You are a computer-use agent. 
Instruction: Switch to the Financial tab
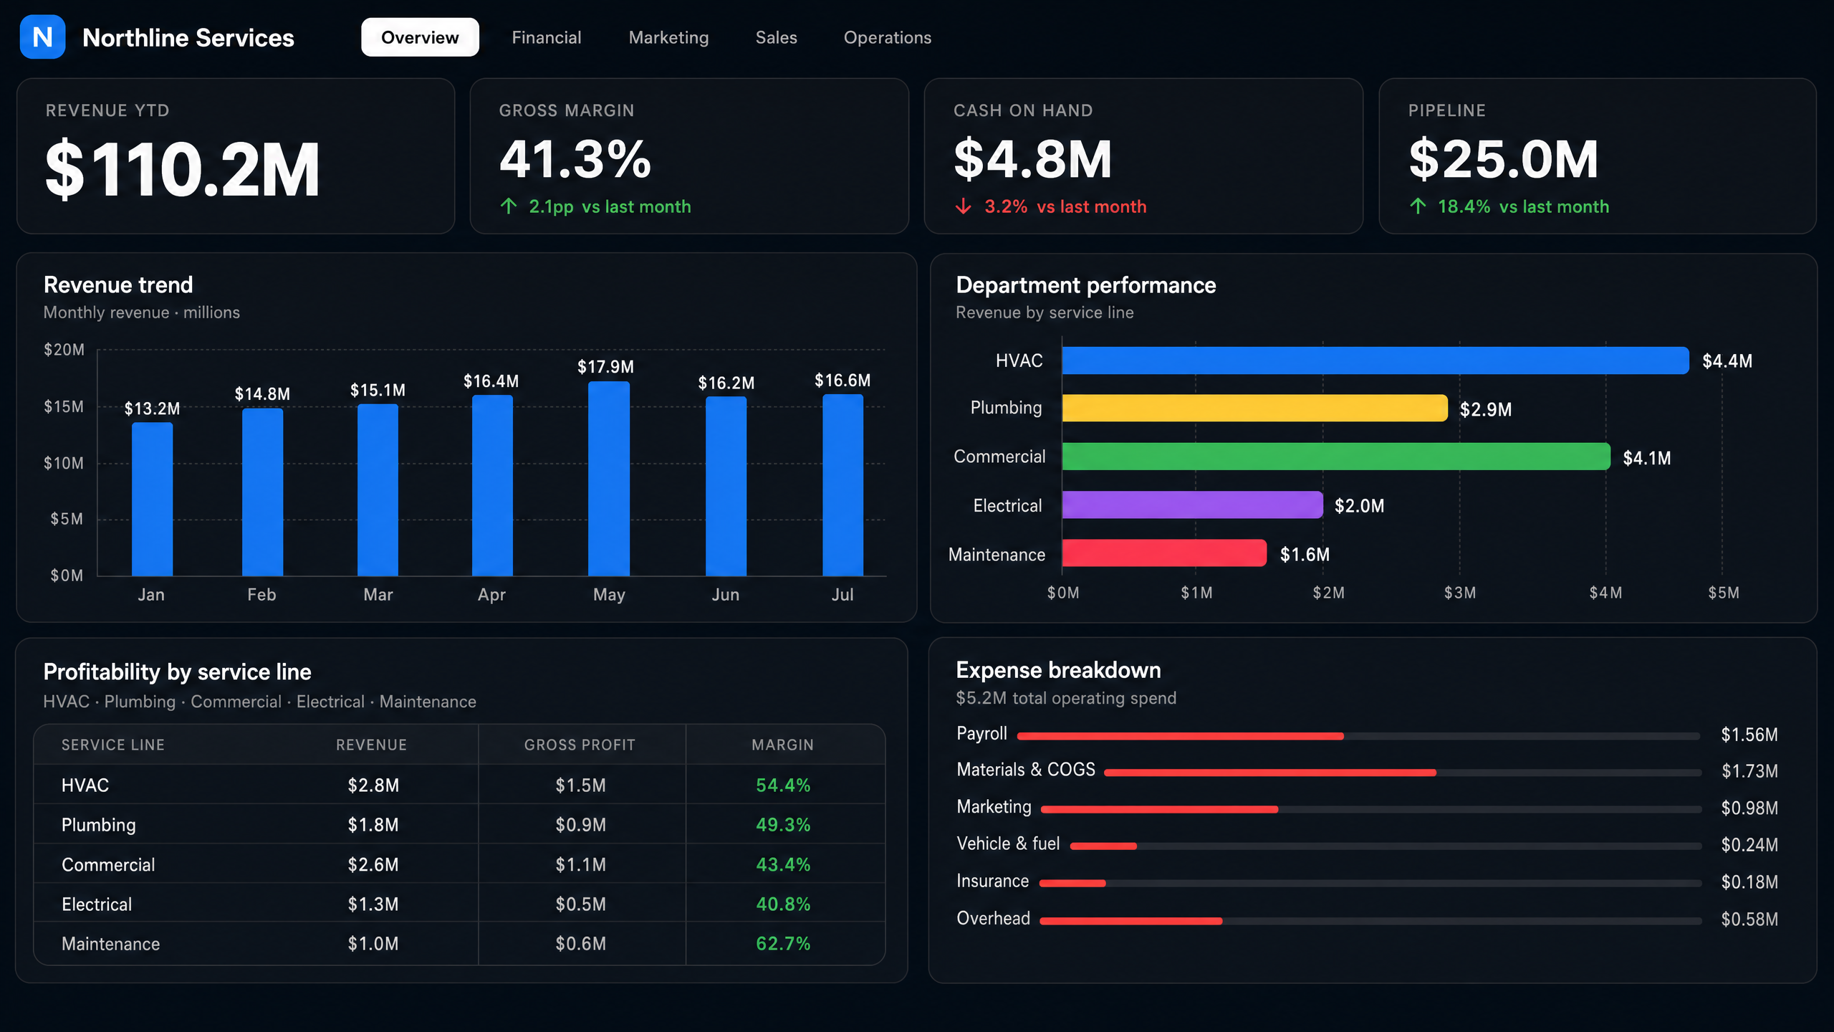(x=547, y=37)
